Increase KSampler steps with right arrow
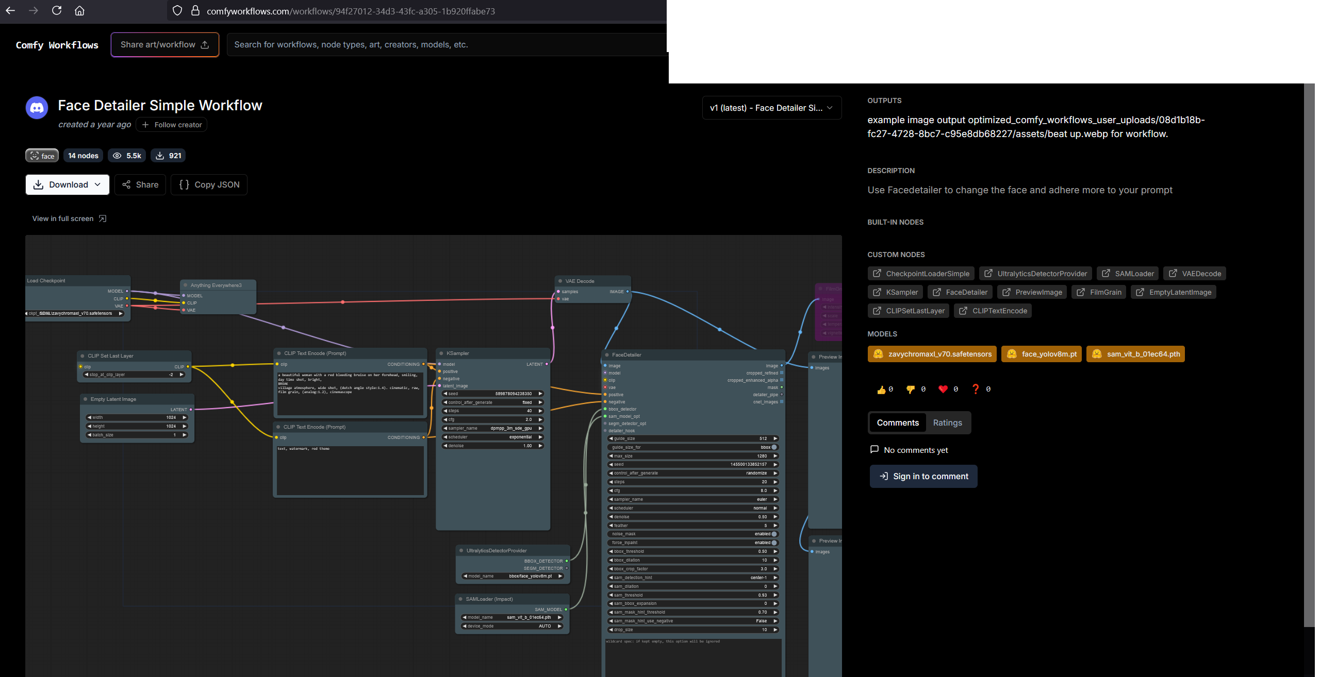1320x677 pixels. 540,411
